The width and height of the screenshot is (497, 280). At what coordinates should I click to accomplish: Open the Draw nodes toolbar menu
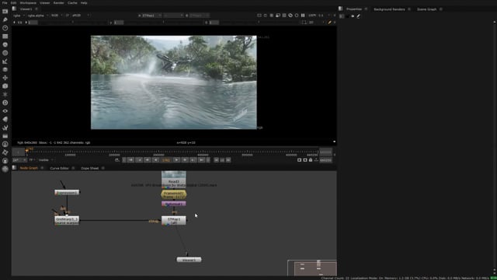(x=5, y=19)
